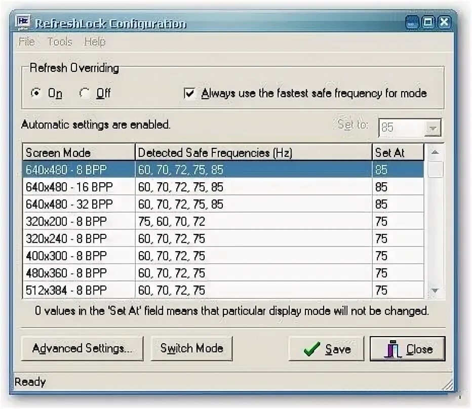Image resolution: width=472 pixels, height=409 pixels.
Task: Select the 640x480 - 8 BPP row
Action: pyautogui.click(x=223, y=170)
